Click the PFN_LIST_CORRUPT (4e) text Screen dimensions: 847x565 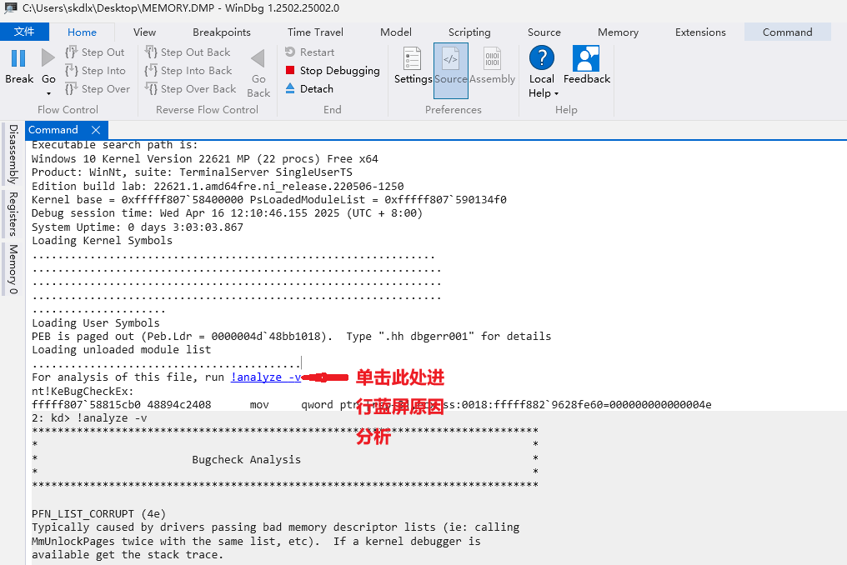point(99,513)
